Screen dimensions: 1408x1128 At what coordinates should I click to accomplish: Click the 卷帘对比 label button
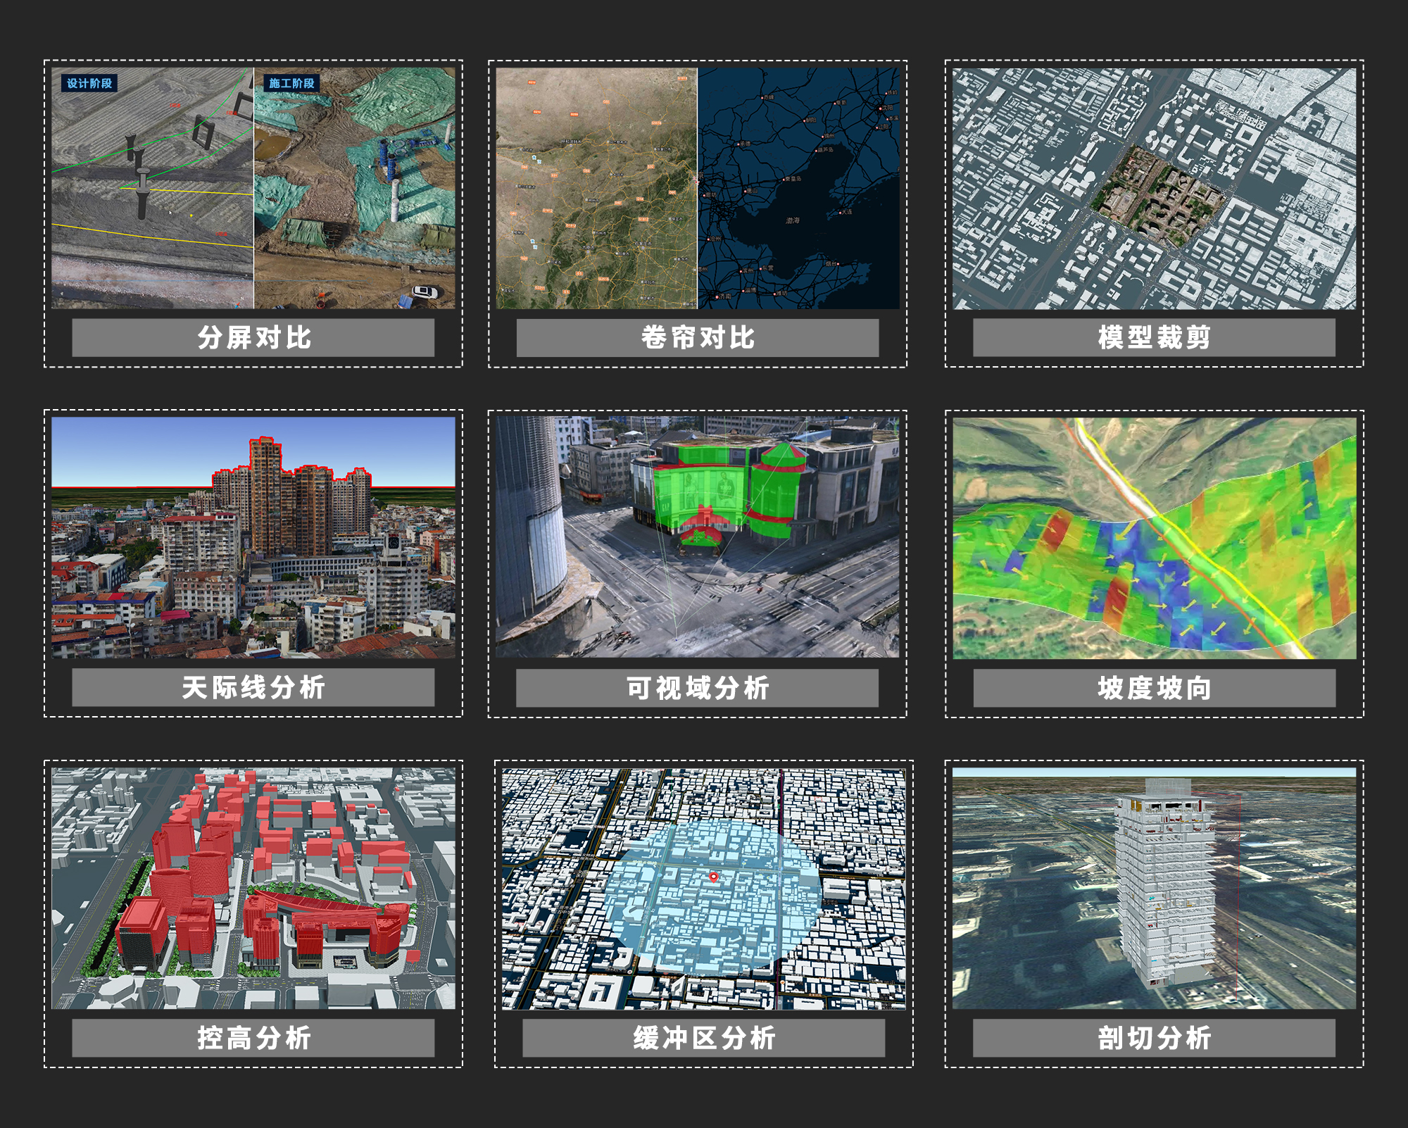[698, 337]
